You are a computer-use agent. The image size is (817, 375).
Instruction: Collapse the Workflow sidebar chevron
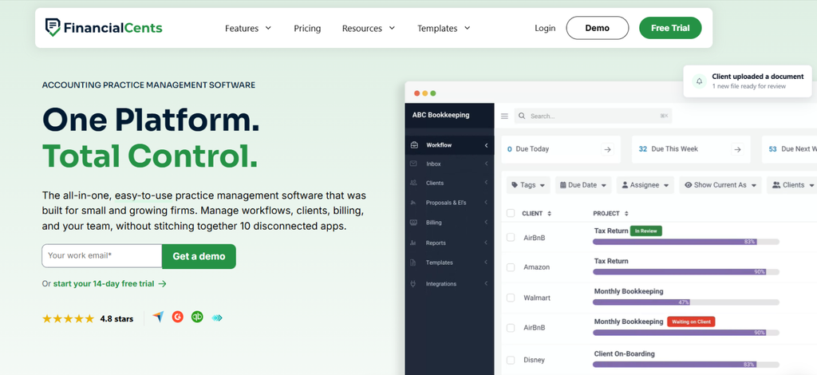(x=486, y=145)
